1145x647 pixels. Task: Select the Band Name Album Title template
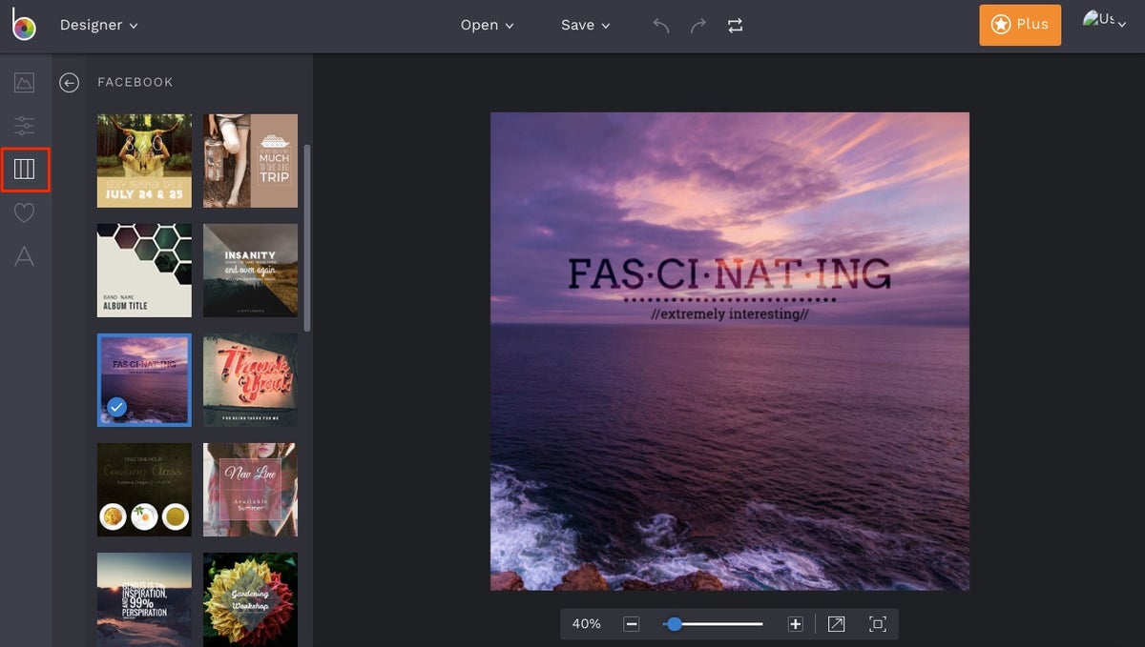144,271
